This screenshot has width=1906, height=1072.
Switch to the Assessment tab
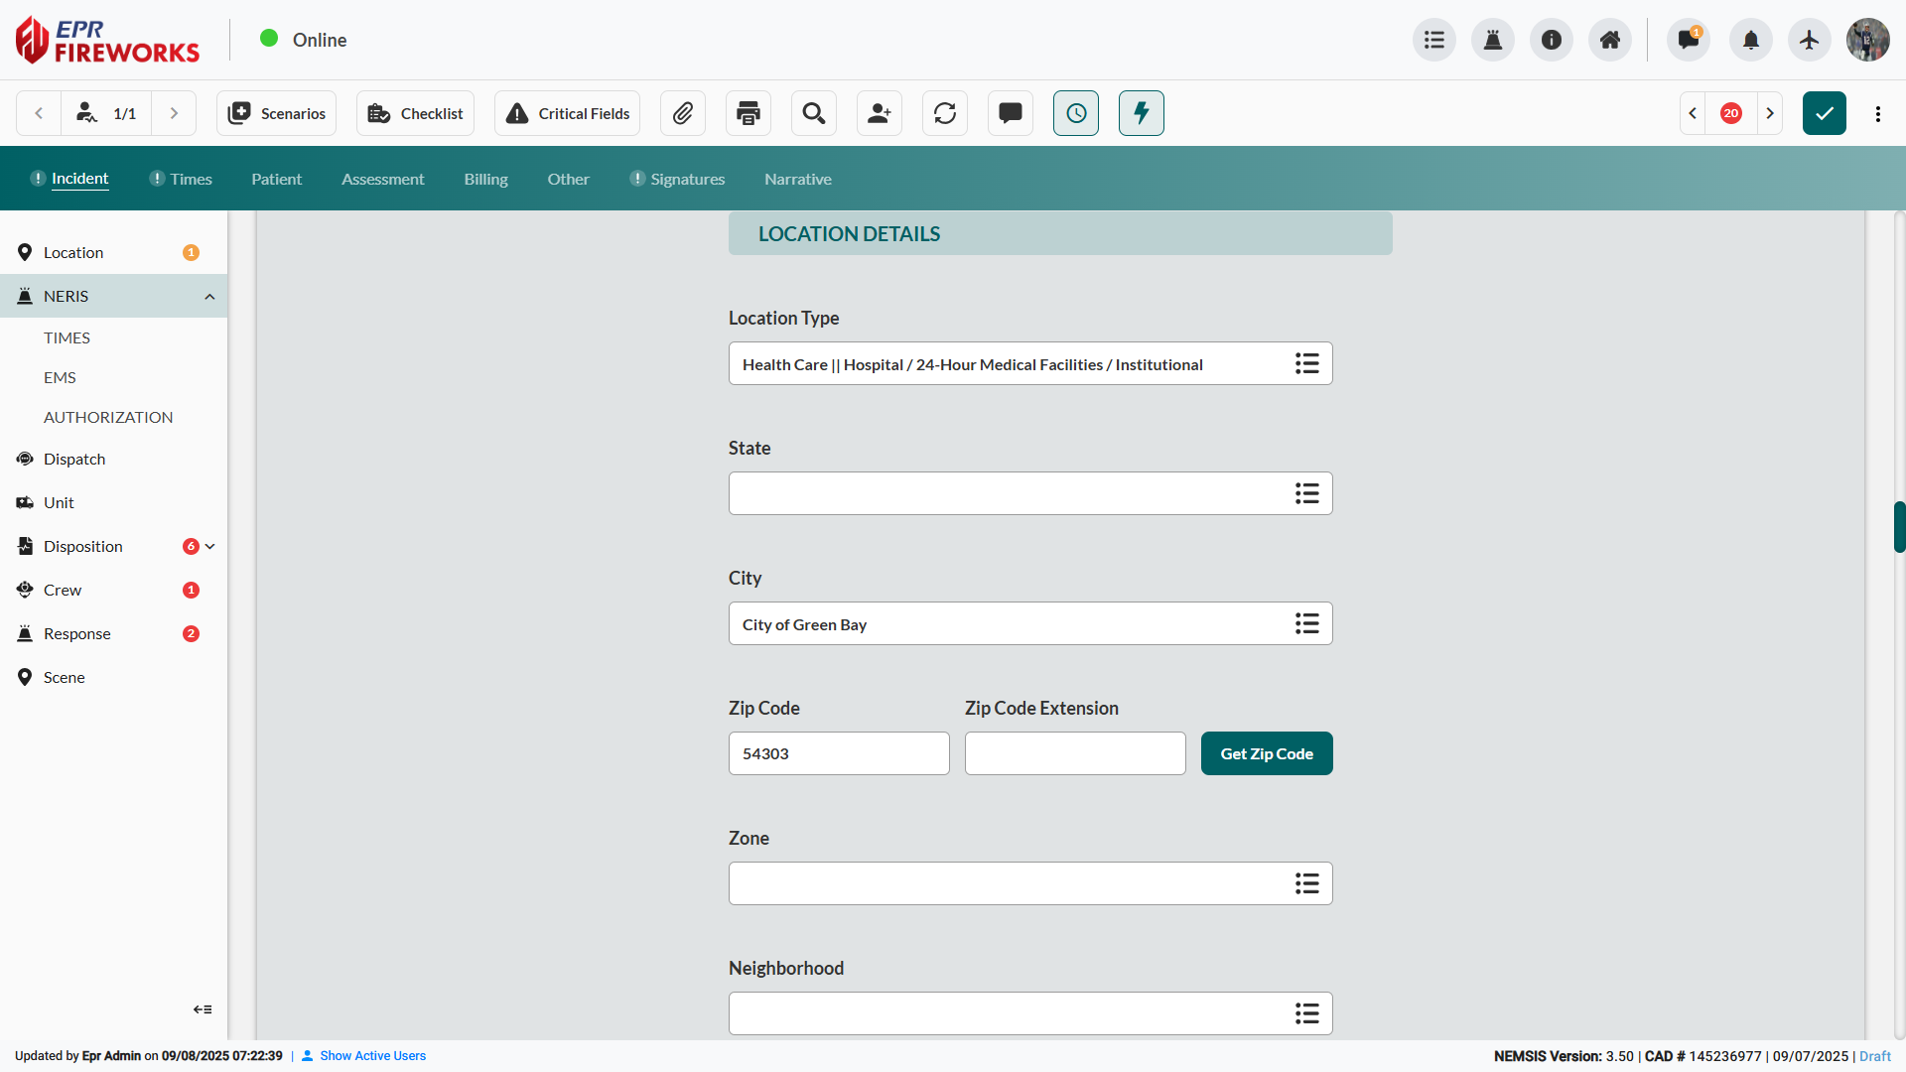(x=382, y=179)
